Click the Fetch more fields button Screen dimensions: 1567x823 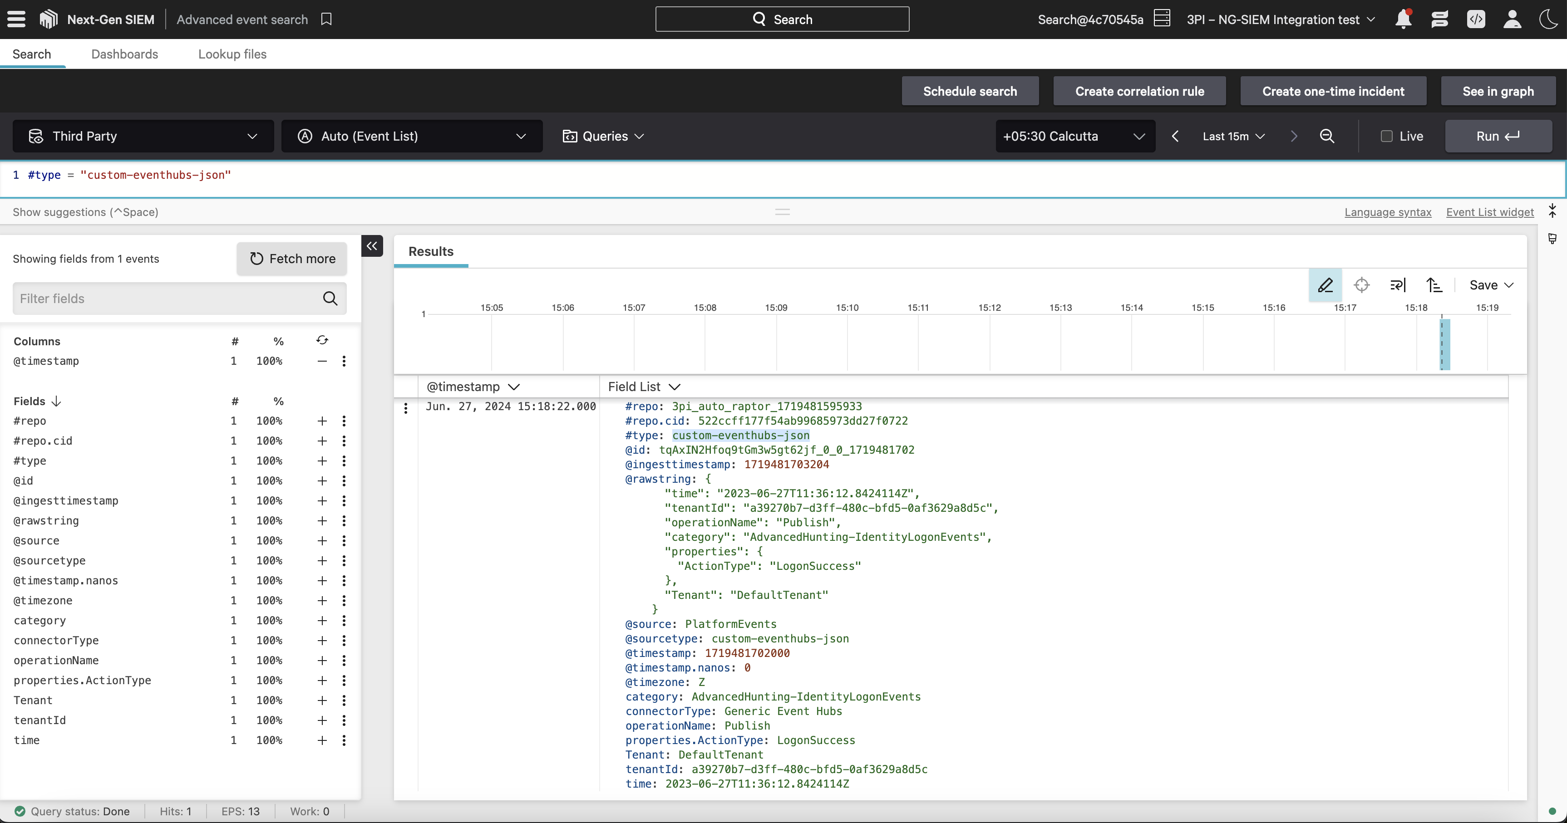point(292,259)
